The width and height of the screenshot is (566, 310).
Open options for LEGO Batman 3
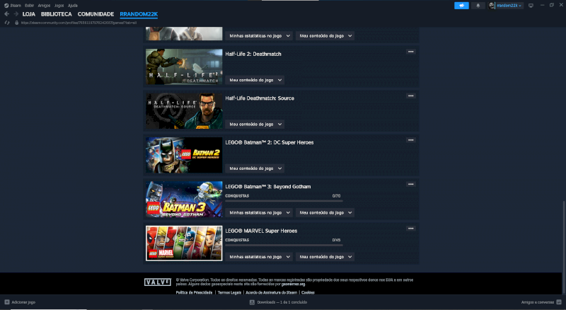(411, 184)
